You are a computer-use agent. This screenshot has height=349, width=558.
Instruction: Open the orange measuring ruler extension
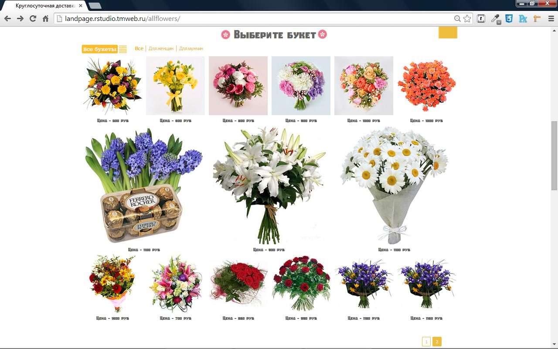(537, 19)
